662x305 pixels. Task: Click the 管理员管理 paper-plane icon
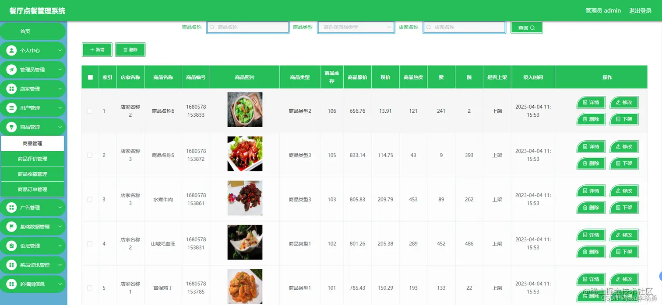tap(12, 70)
